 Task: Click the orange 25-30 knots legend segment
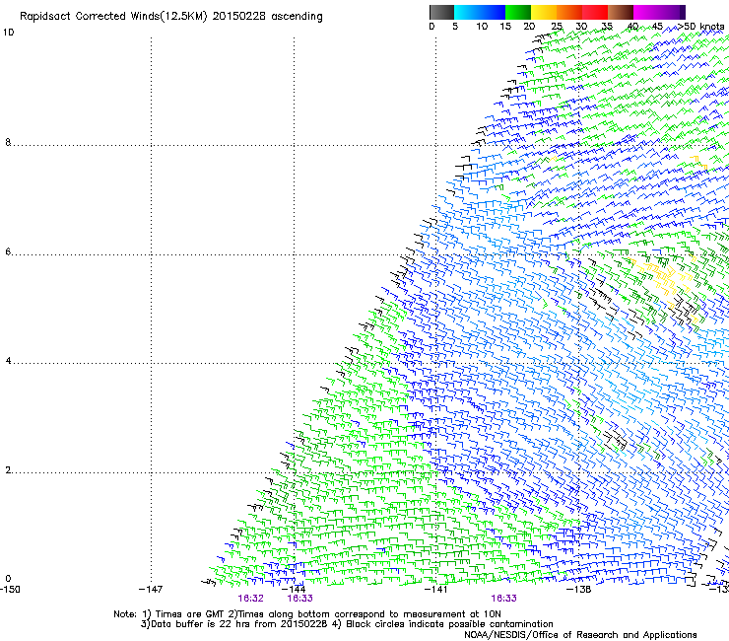pos(569,12)
